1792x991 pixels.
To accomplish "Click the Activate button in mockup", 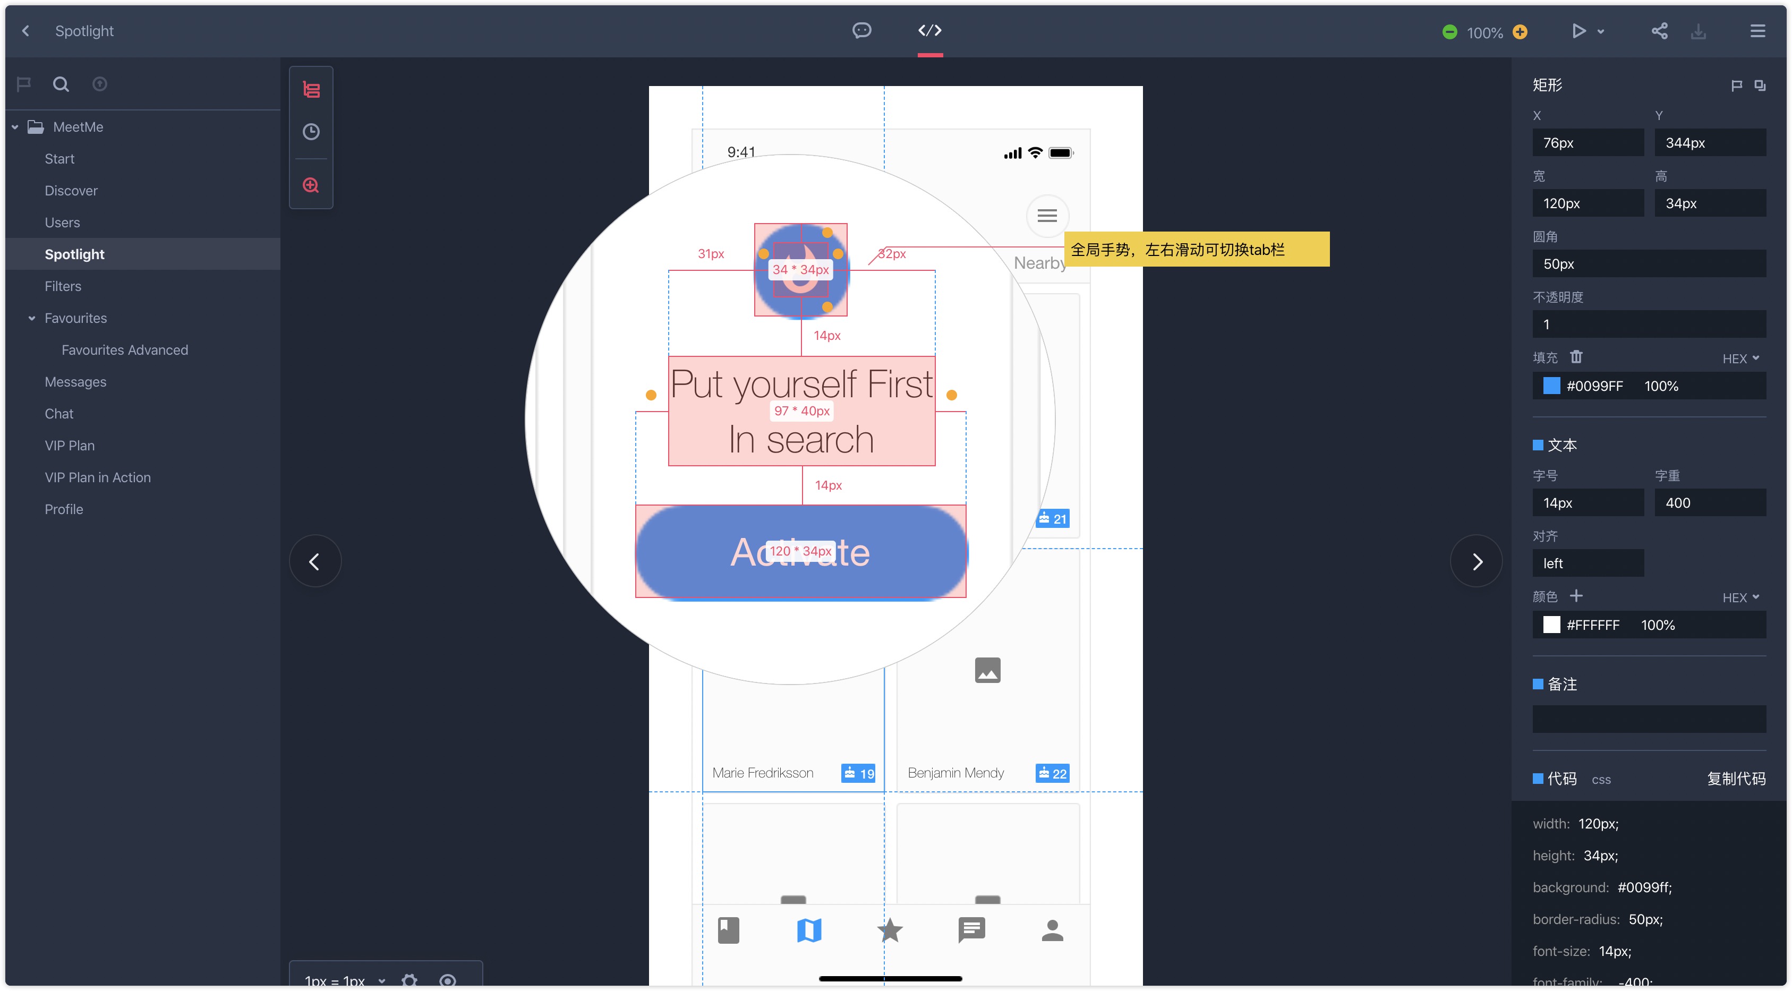I will point(801,552).
